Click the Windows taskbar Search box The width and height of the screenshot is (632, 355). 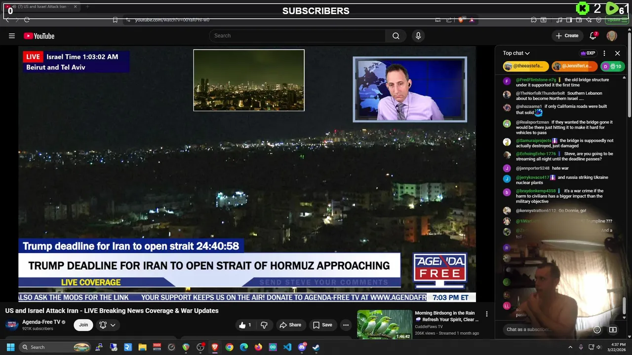(x=56, y=347)
